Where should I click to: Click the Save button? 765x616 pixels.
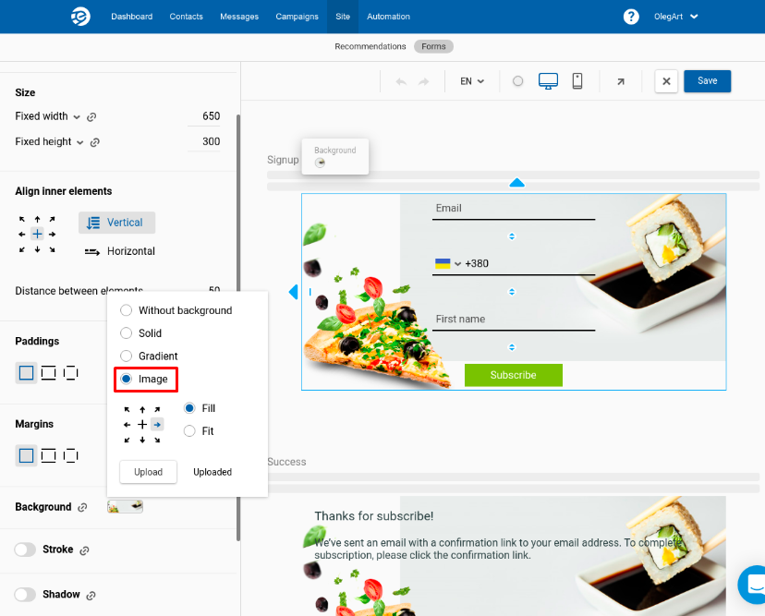(x=707, y=81)
